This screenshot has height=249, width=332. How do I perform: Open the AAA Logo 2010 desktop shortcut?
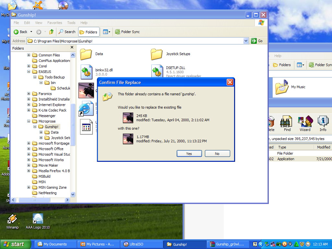click(38, 221)
